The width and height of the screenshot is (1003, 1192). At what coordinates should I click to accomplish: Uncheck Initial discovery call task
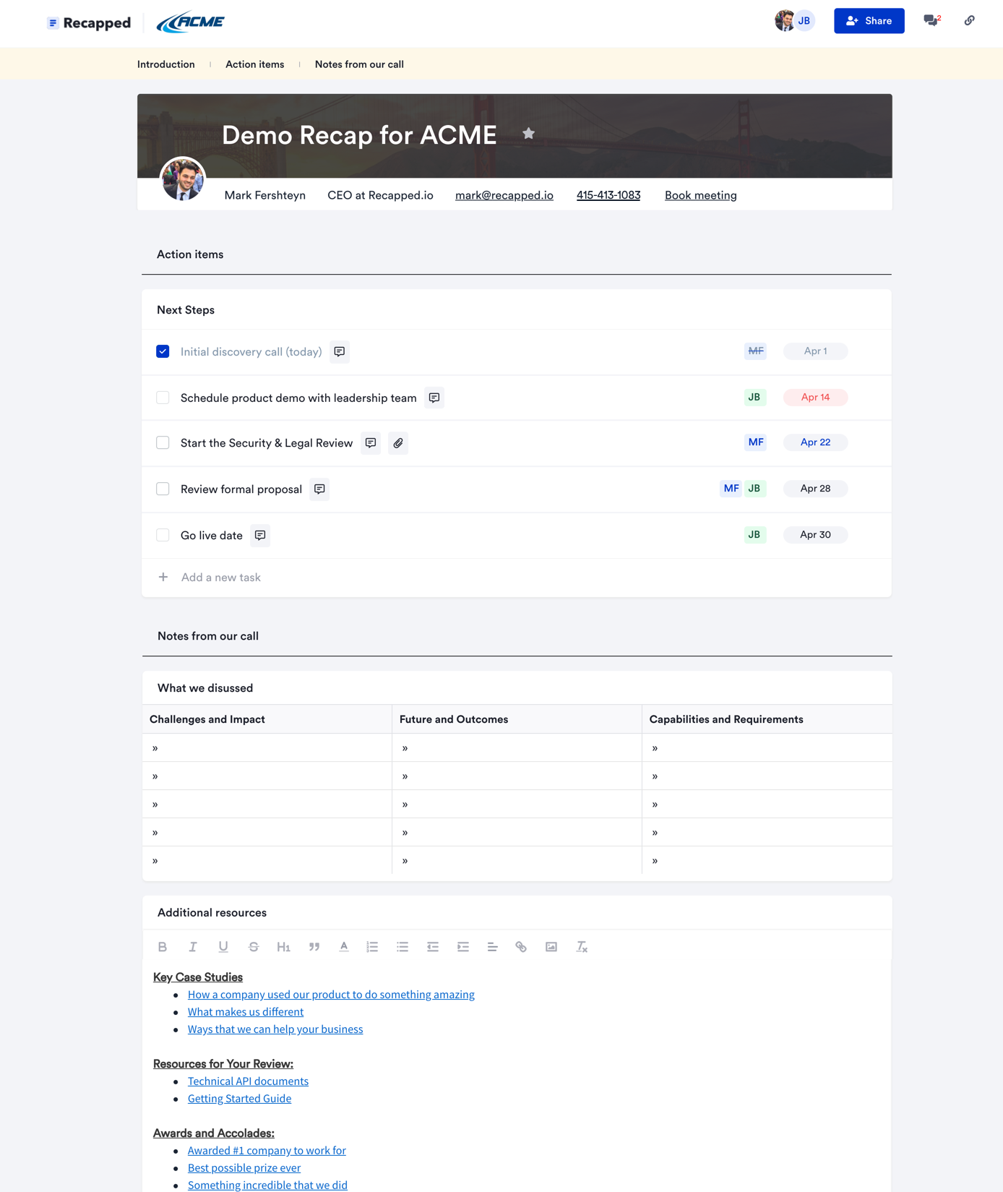163,351
